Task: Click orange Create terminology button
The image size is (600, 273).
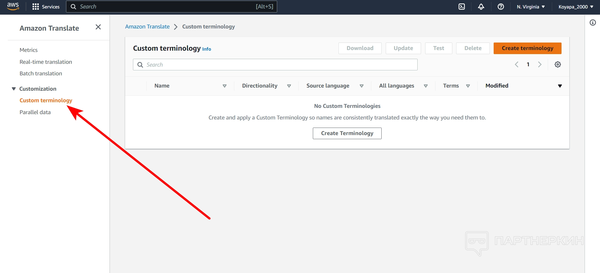Action: click(527, 48)
